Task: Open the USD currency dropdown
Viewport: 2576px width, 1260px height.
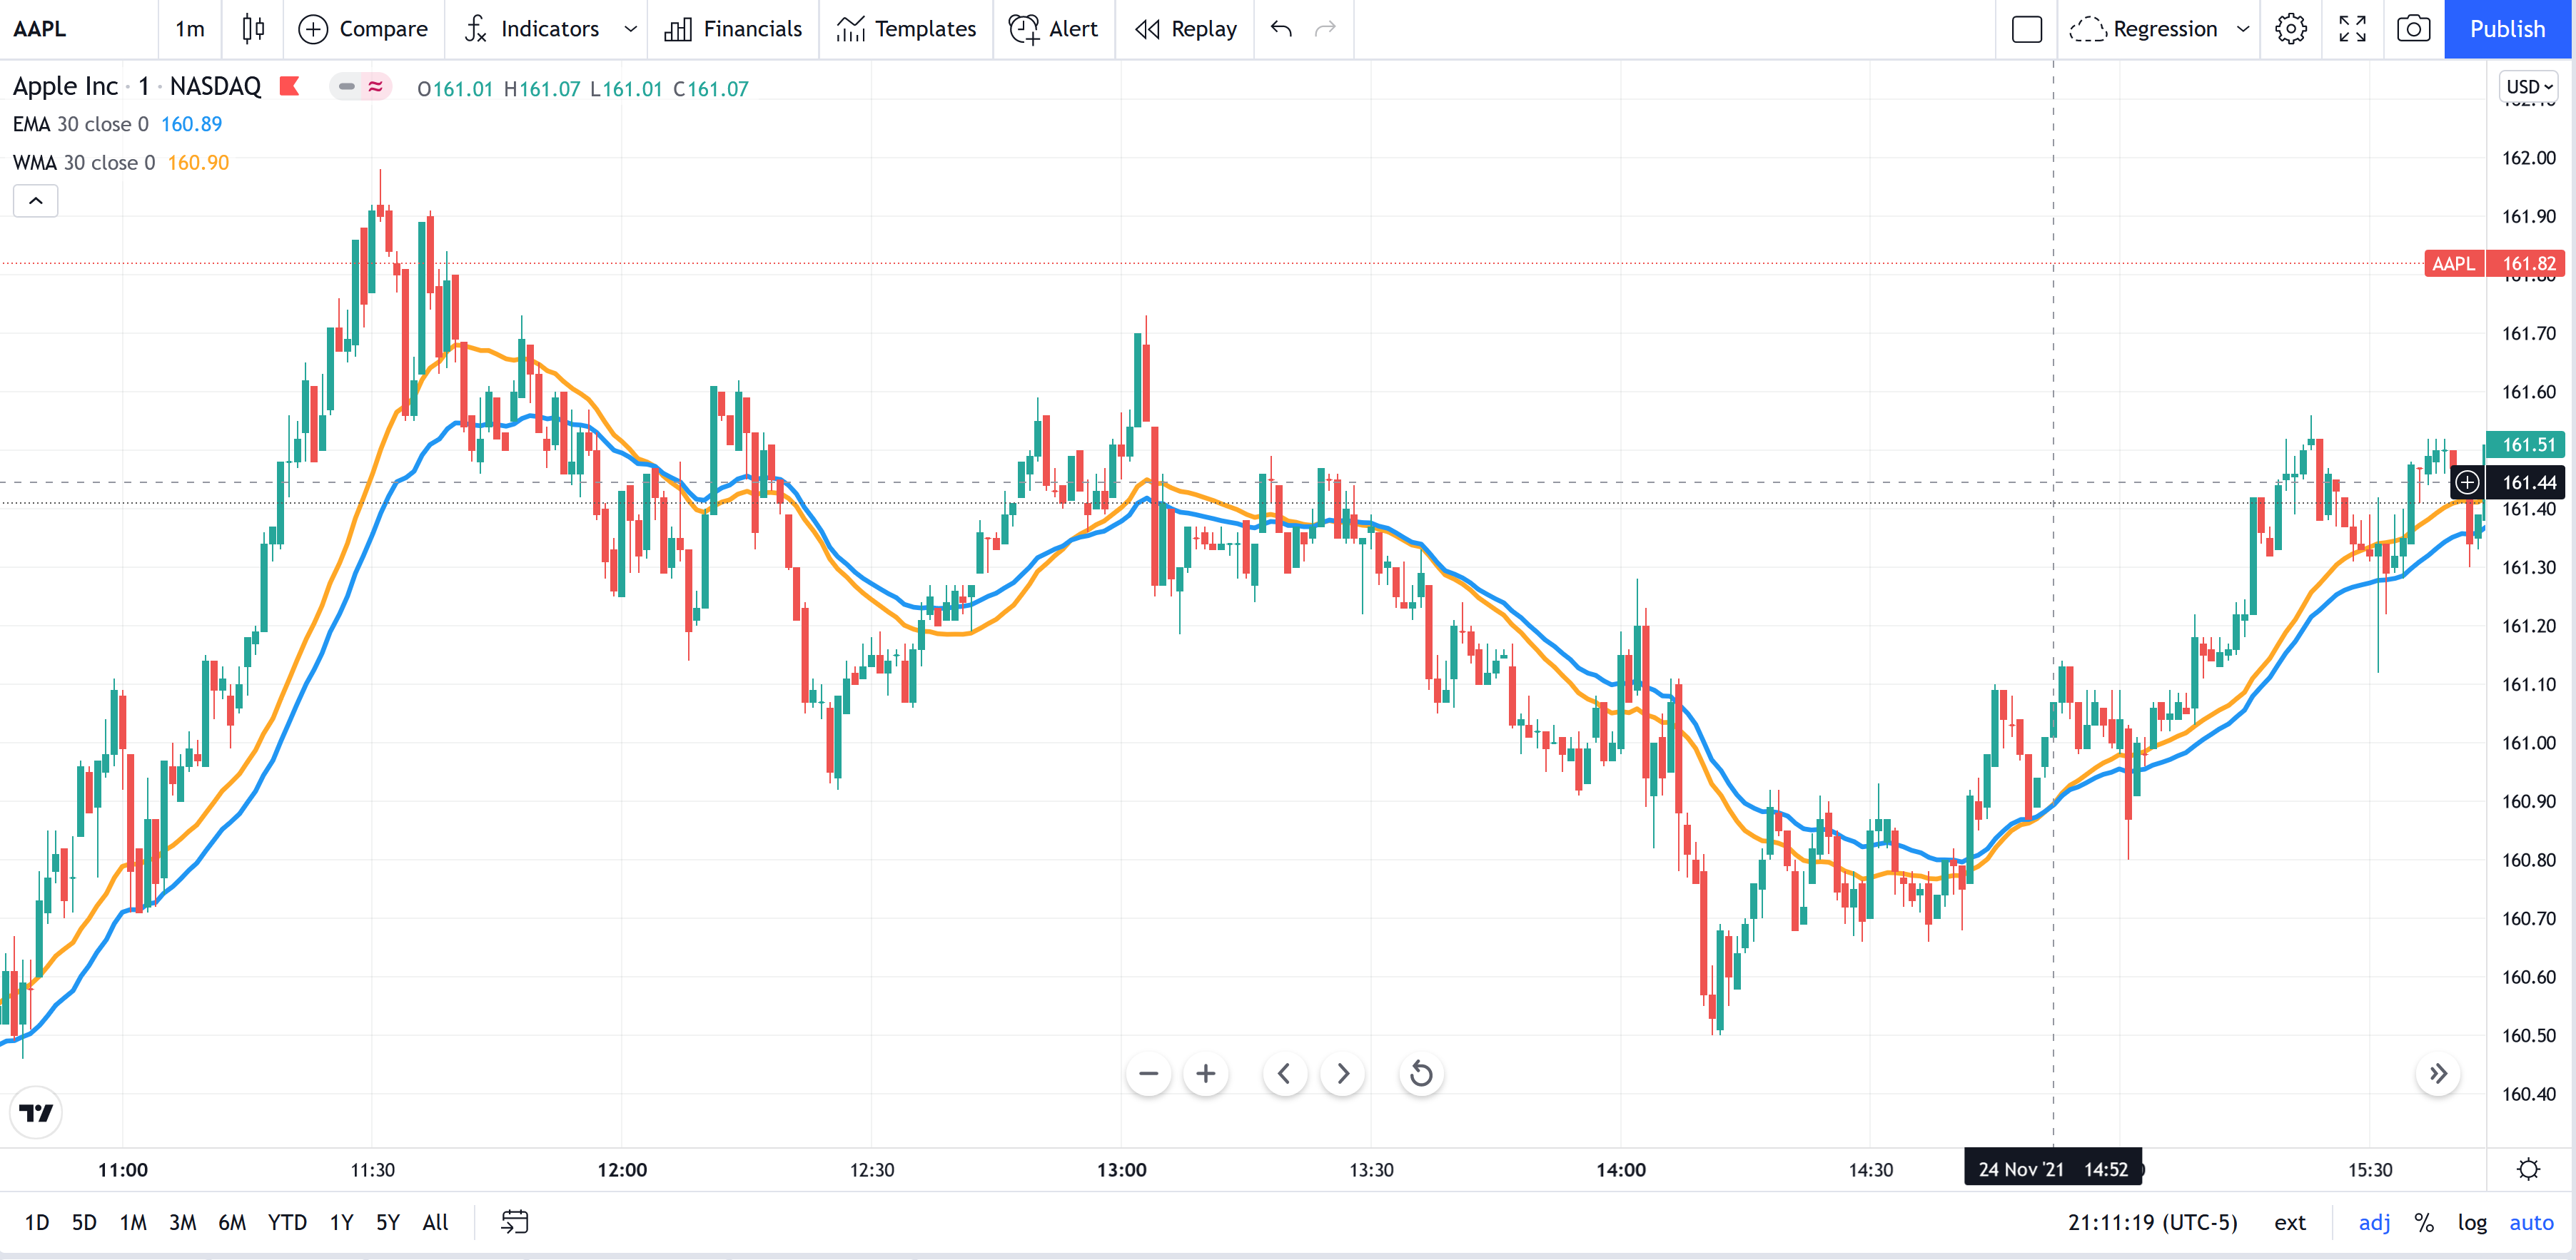Action: point(2529,87)
